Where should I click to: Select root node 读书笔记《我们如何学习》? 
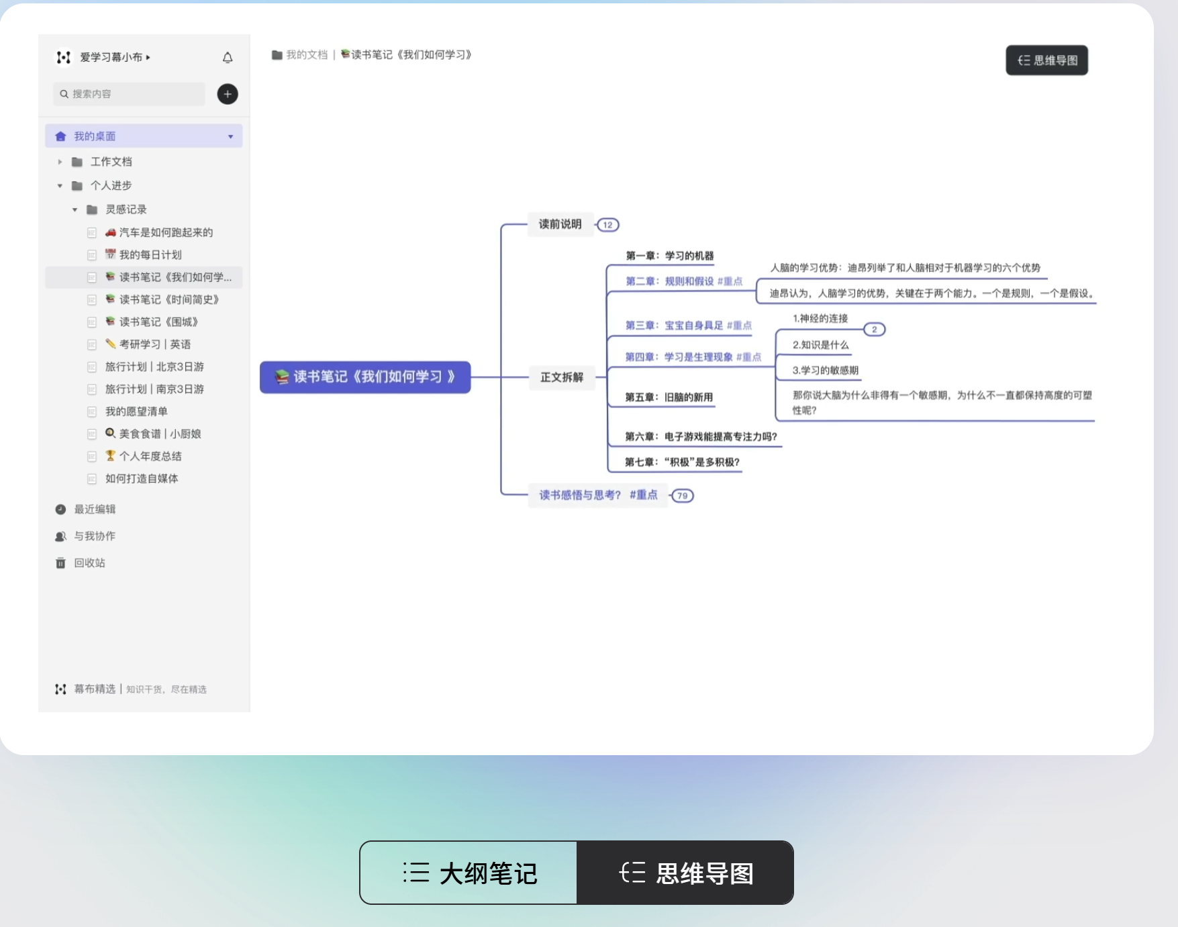(365, 377)
